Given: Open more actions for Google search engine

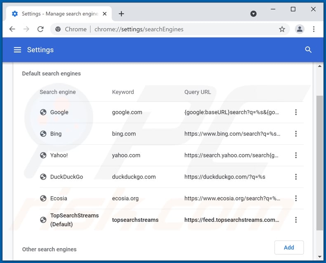Looking at the screenshot, I should 295,112.
